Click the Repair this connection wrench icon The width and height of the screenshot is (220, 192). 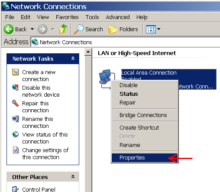(x=16, y=103)
